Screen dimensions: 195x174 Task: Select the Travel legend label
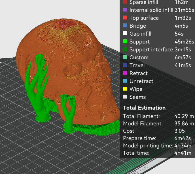point(137,66)
